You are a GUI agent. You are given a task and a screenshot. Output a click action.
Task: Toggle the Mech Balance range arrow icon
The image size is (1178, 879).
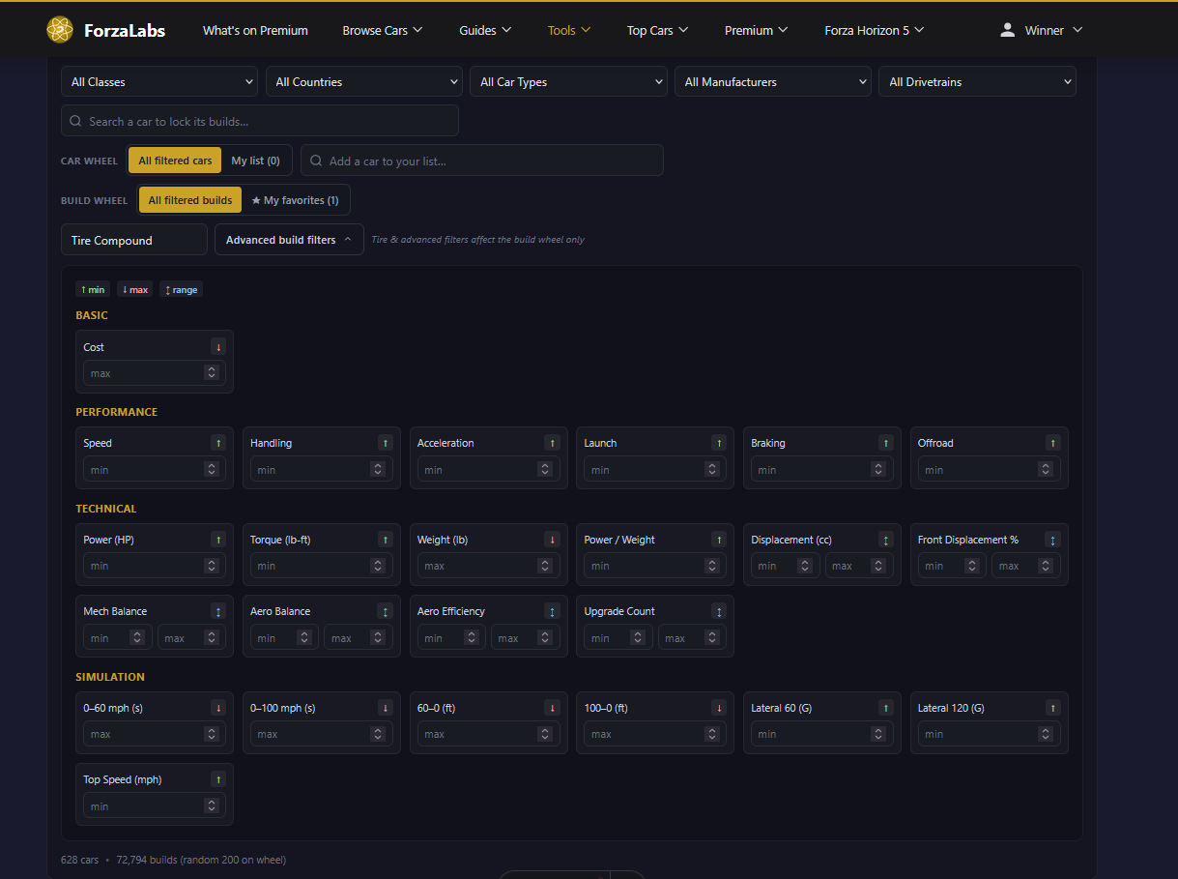click(218, 611)
